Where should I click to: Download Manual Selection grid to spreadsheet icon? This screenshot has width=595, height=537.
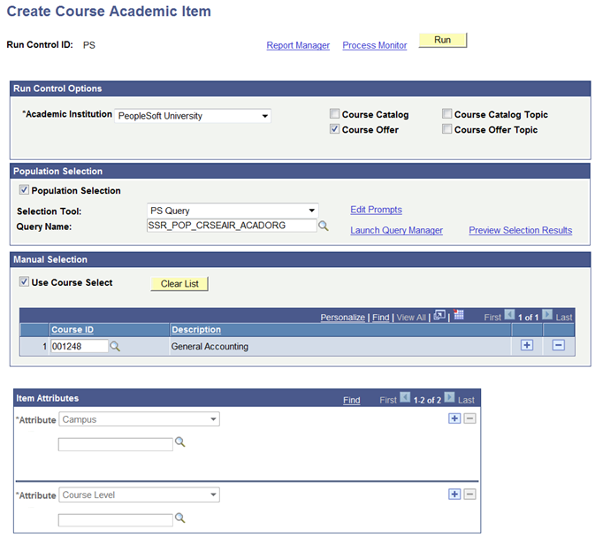coord(459,314)
